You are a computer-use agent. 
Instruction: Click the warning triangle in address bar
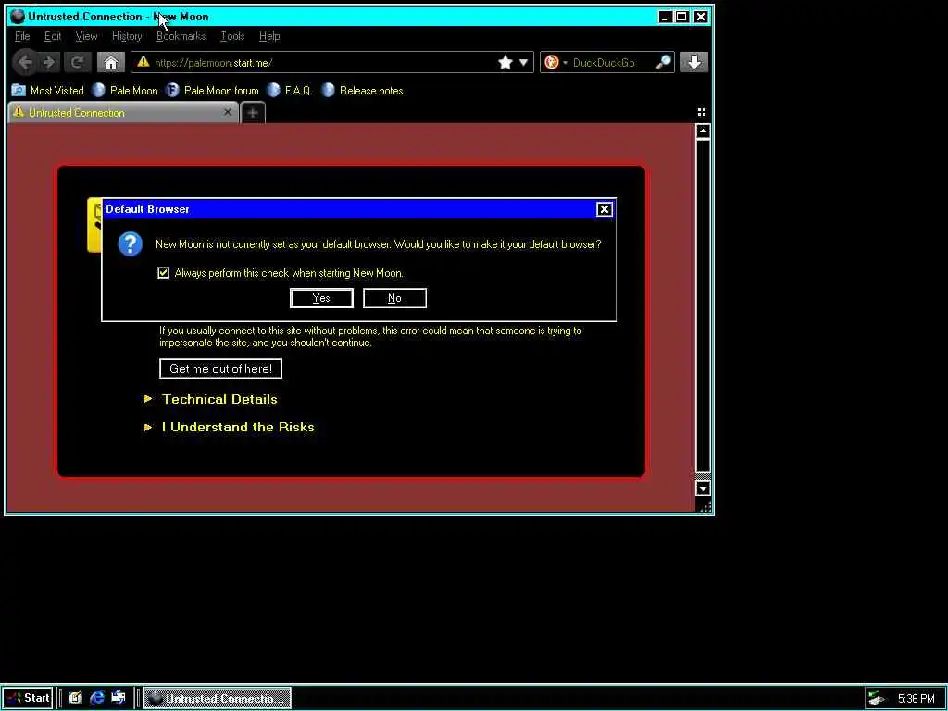coord(143,62)
